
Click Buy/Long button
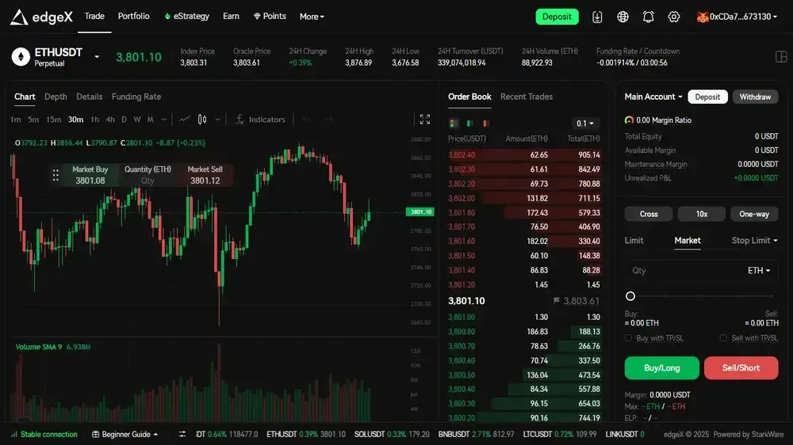661,367
